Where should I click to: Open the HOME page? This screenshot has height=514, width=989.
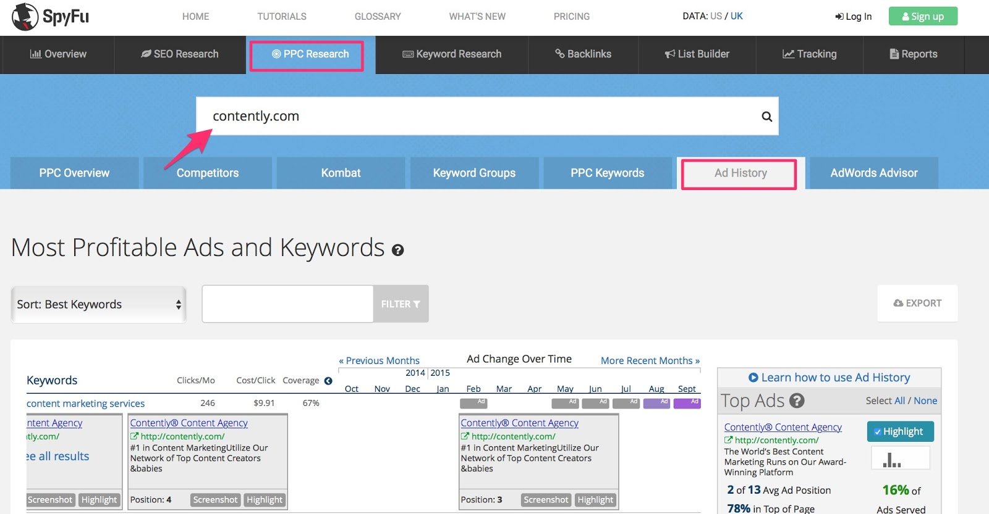(x=195, y=17)
